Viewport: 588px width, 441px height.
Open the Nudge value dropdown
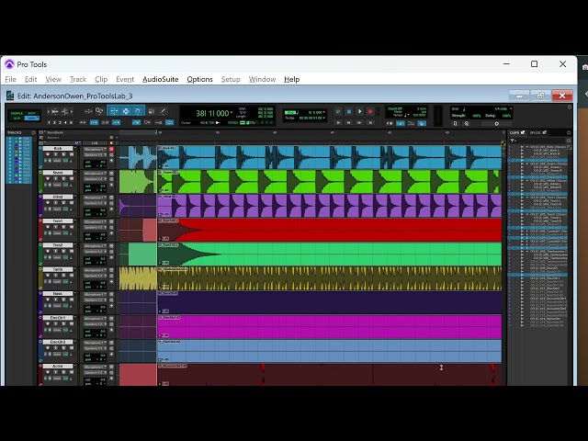324,119
